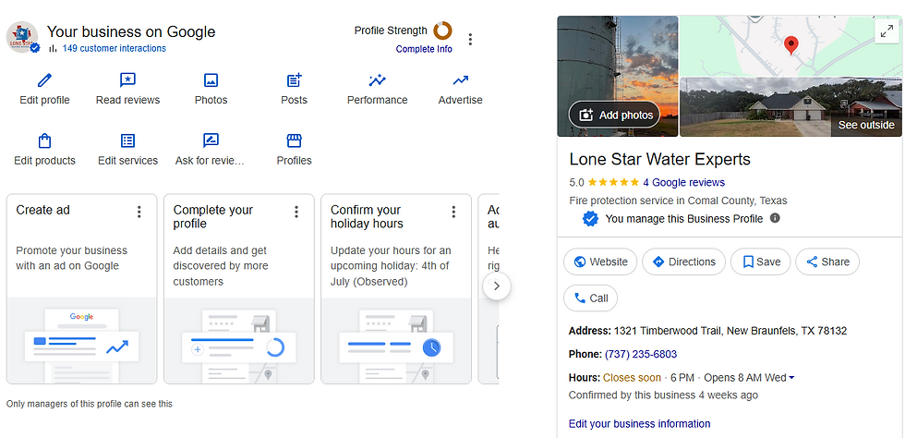The image size is (905, 438).
Task: Open the Create ad card options menu
Action: 139,212
